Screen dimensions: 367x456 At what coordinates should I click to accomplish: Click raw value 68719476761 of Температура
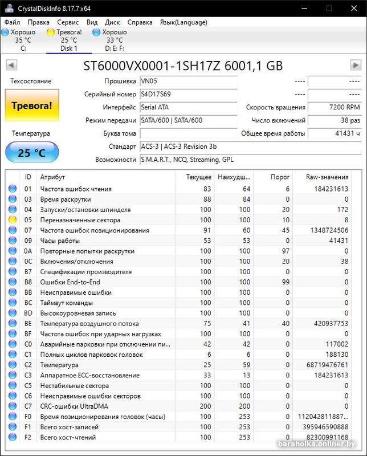click(x=327, y=365)
